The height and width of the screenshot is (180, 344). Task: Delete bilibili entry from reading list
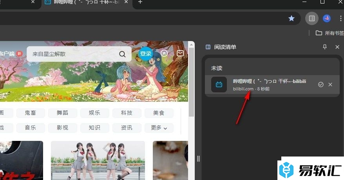coord(330,85)
